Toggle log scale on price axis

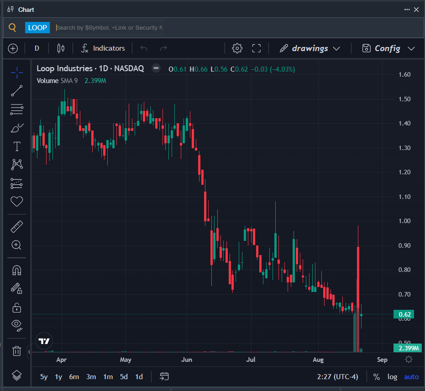click(x=392, y=377)
